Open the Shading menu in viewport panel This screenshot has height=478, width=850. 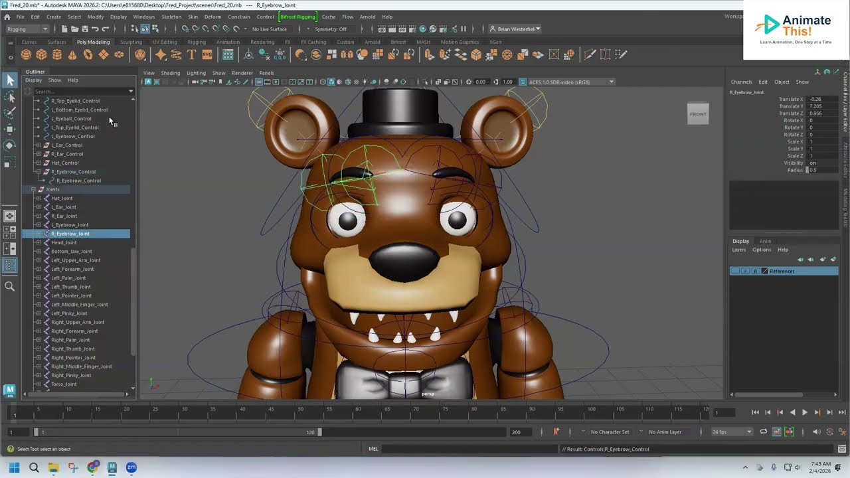pos(170,73)
